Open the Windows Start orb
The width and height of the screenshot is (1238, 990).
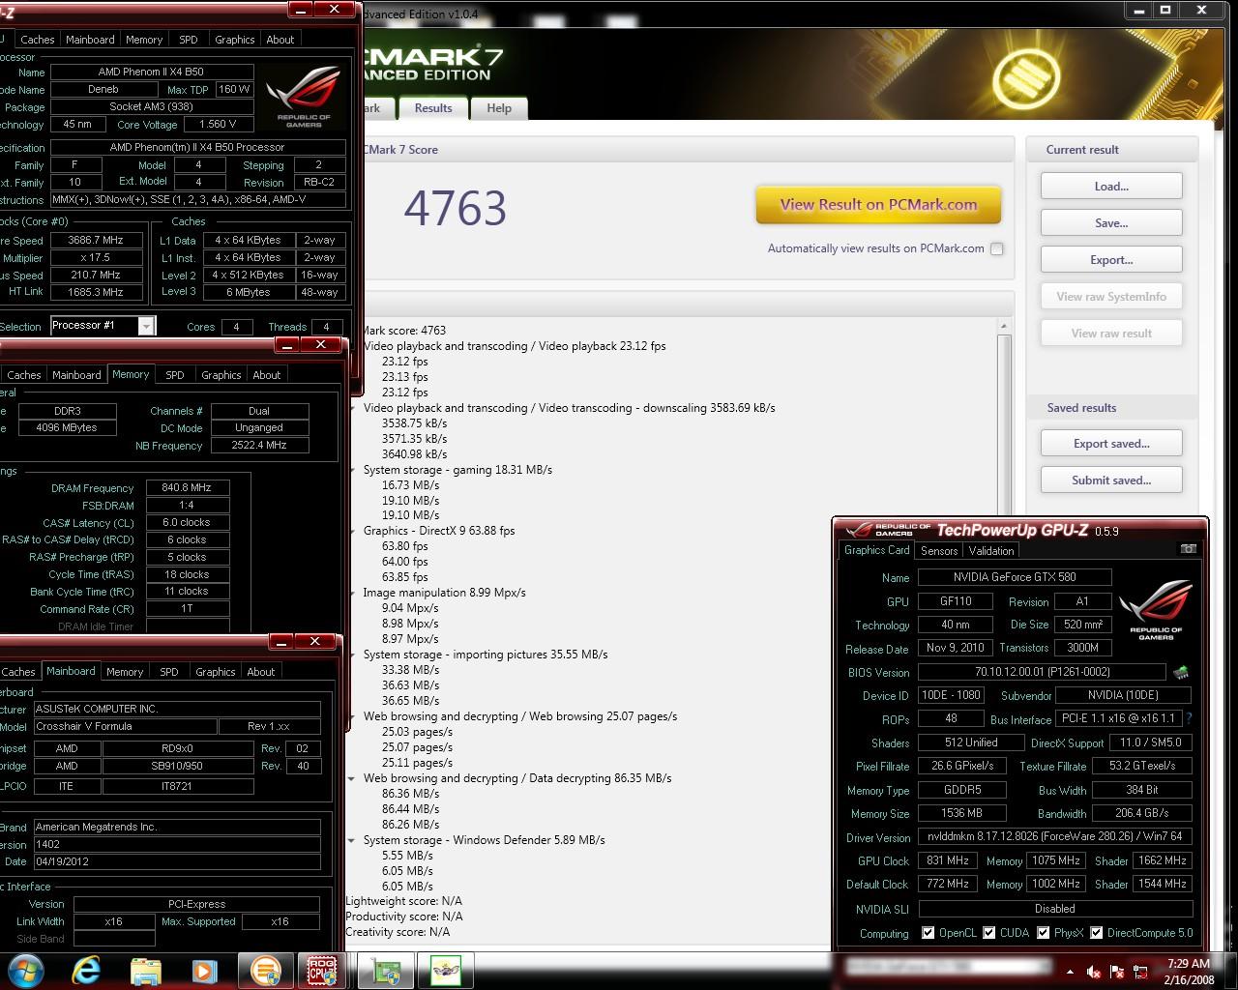(26, 969)
